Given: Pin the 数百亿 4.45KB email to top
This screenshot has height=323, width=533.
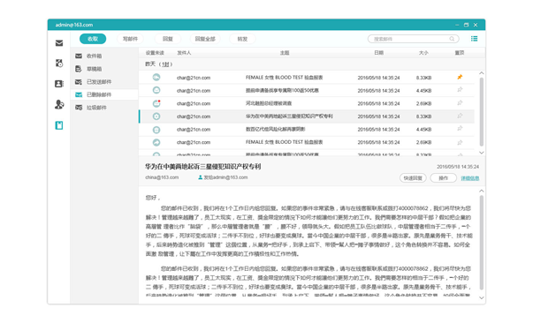Looking at the screenshot, I should [x=460, y=129].
